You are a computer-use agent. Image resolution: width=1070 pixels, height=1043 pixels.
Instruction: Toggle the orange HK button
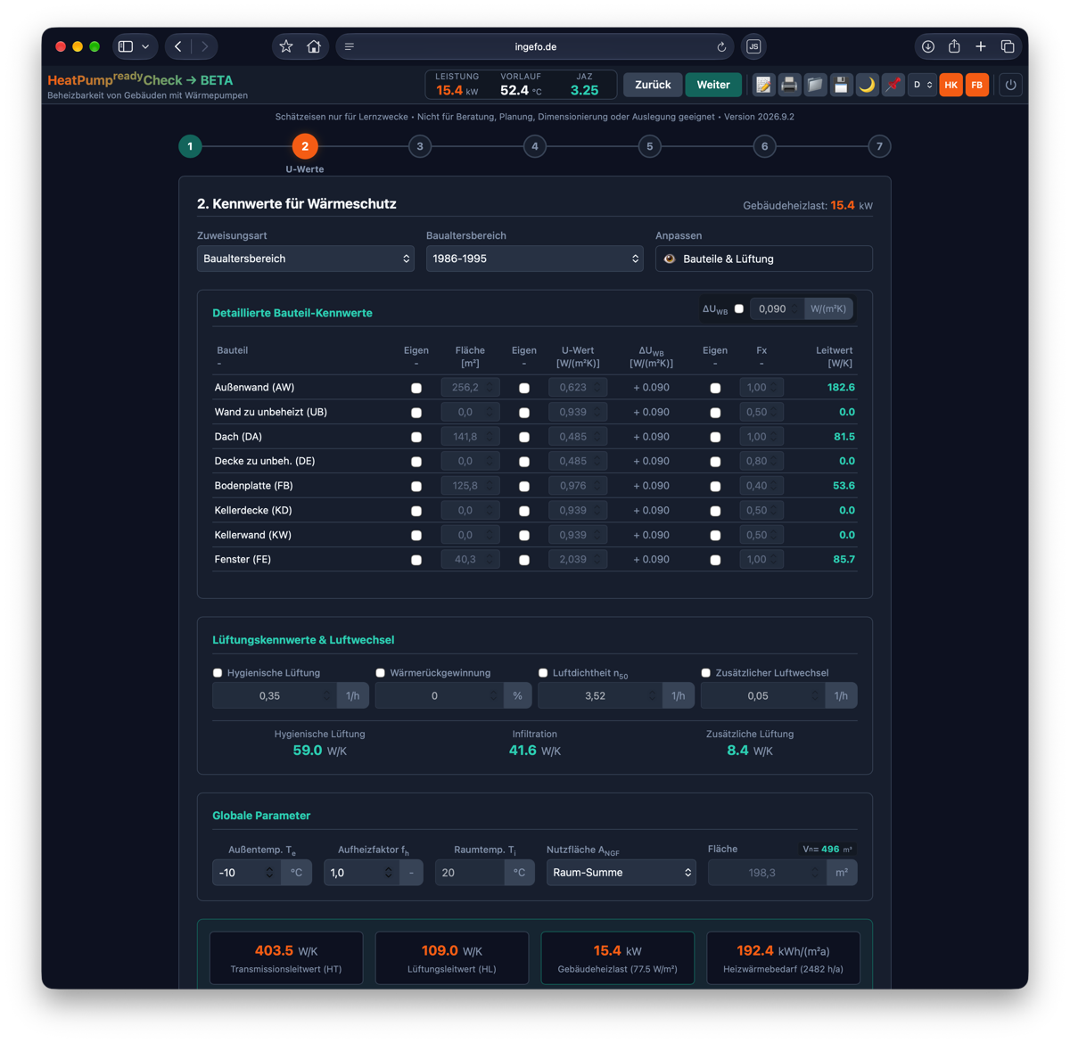coord(951,85)
